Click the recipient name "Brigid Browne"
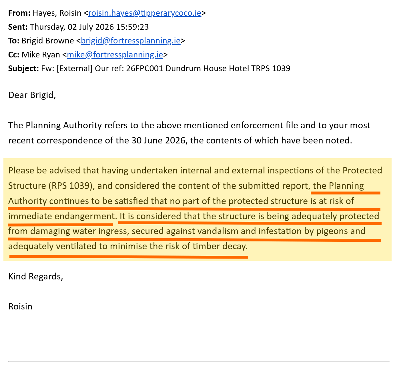Viewport: 395px width, 372px height. 48,41
